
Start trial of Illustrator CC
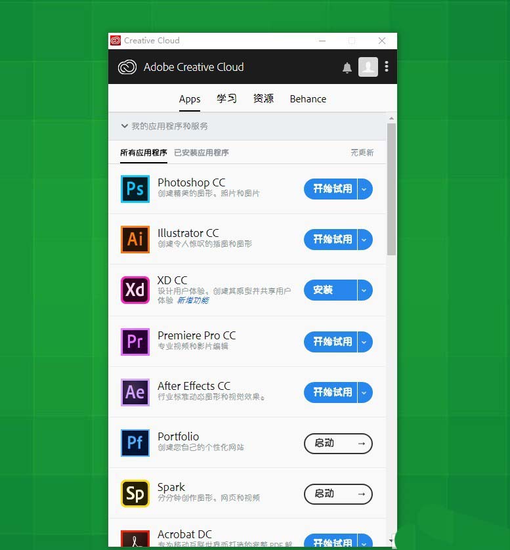(x=331, y=240)
